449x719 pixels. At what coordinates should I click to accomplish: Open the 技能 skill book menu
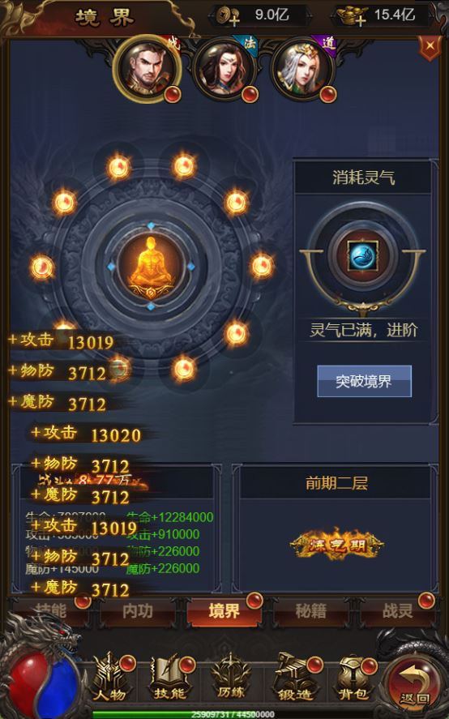pos(171,678)
